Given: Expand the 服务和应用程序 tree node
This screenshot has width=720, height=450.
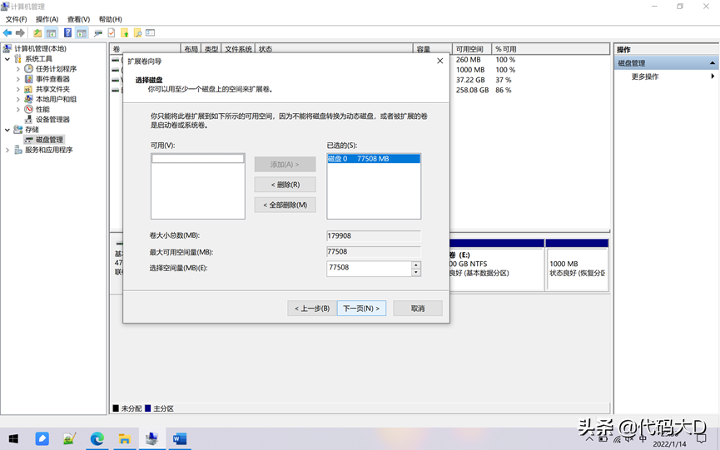Looking at the screenshot, I should click(x=8, y=151).
